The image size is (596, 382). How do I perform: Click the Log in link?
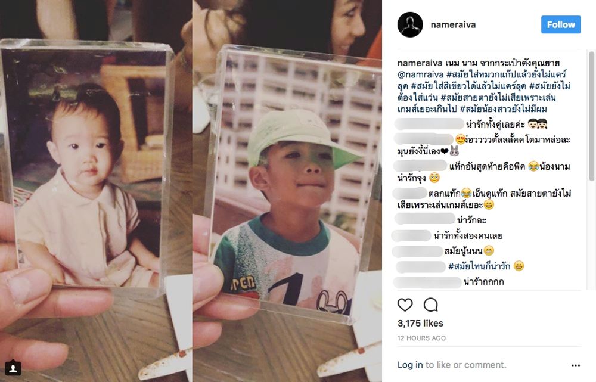[410, 365]
